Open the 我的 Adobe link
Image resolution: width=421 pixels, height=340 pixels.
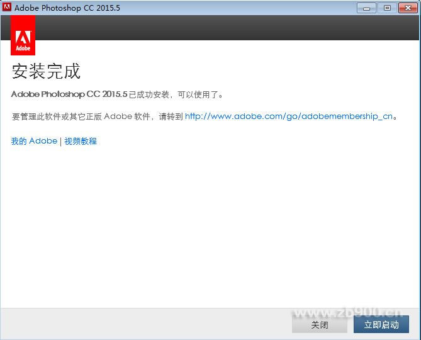pos(34,141)
